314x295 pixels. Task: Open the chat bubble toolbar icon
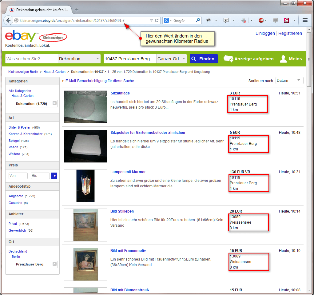click(x=275, y=20)
